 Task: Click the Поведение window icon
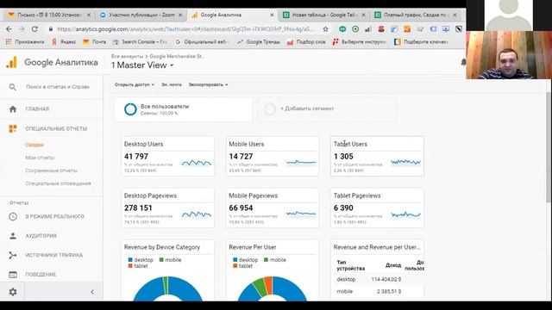[x=13, y=275]
